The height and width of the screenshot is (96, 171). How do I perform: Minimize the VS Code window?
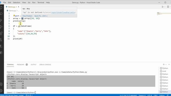159,2
